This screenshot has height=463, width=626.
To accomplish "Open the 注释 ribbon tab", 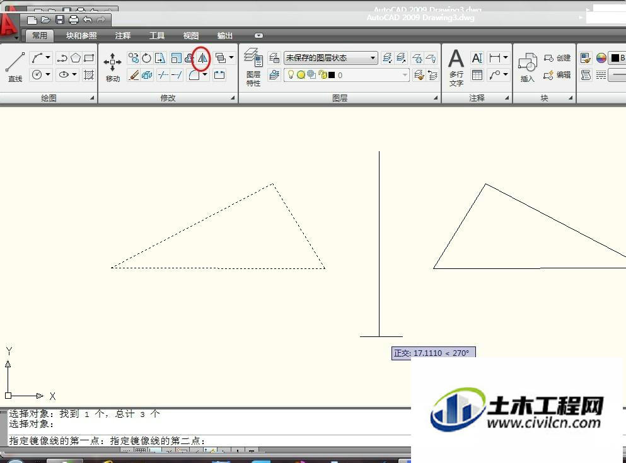I will (123, 36).
